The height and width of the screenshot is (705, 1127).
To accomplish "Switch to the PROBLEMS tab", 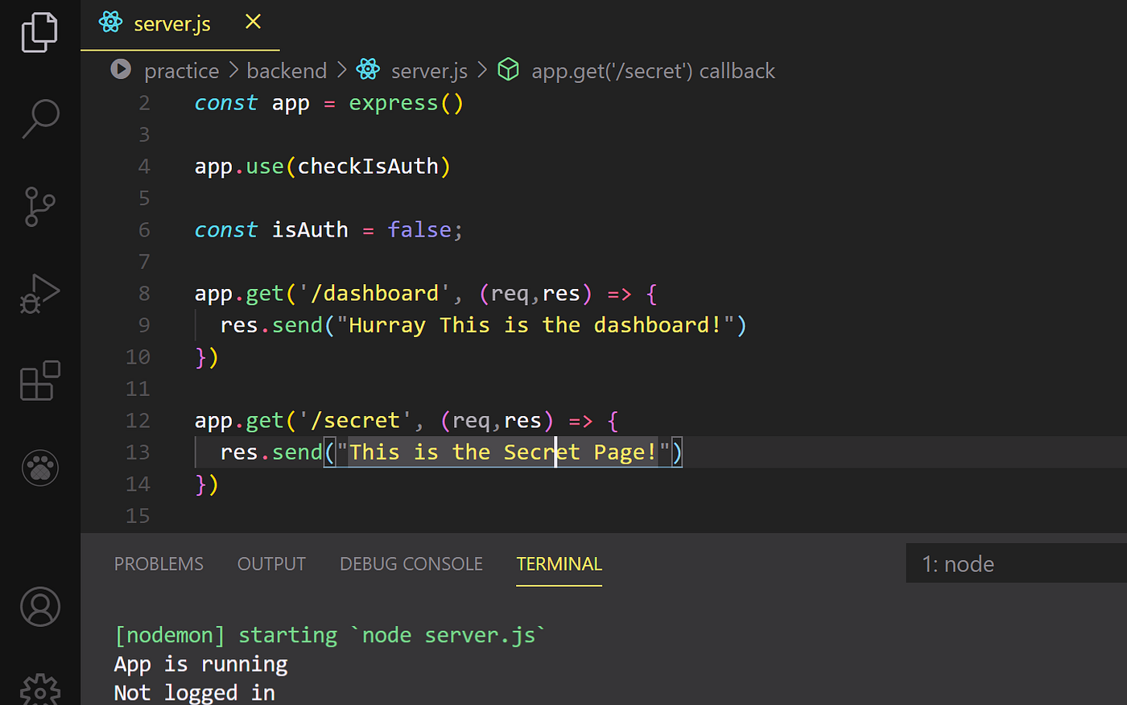I will [x=159, y=563].
